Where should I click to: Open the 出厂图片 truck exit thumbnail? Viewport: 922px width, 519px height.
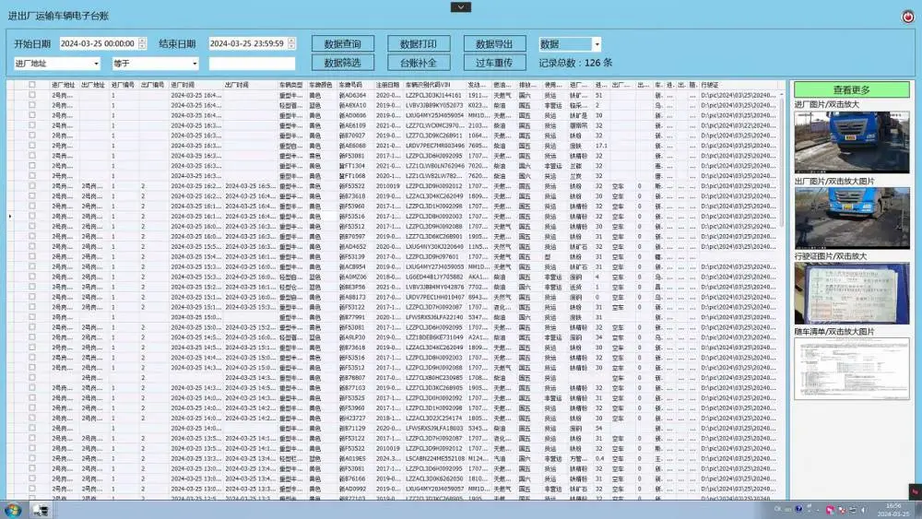coord(851,218)
